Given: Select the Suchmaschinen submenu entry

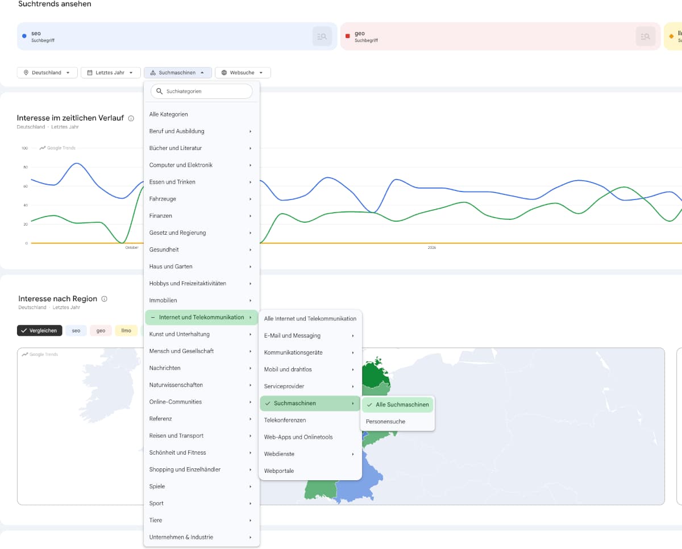Looking at the screenshot, I should (x=310, y=404).
